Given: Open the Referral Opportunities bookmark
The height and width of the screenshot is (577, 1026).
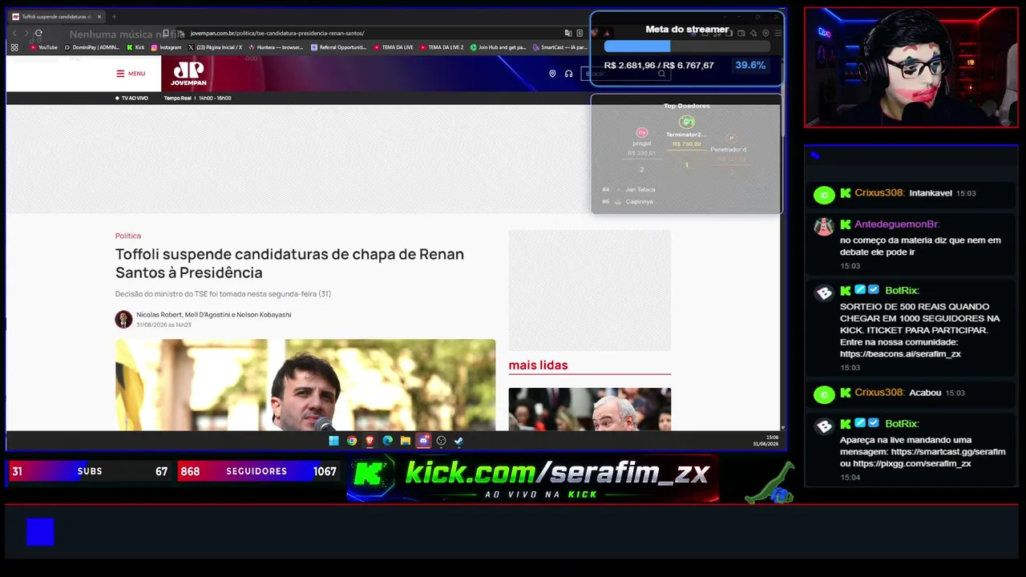Looking at the screenshot, I should coord(338,47).
